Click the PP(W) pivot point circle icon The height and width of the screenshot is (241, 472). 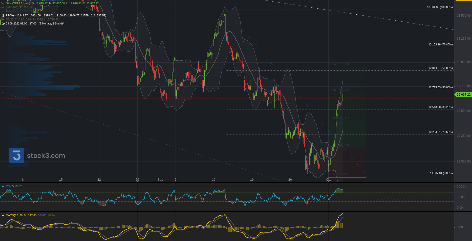[x=3, y=15]
